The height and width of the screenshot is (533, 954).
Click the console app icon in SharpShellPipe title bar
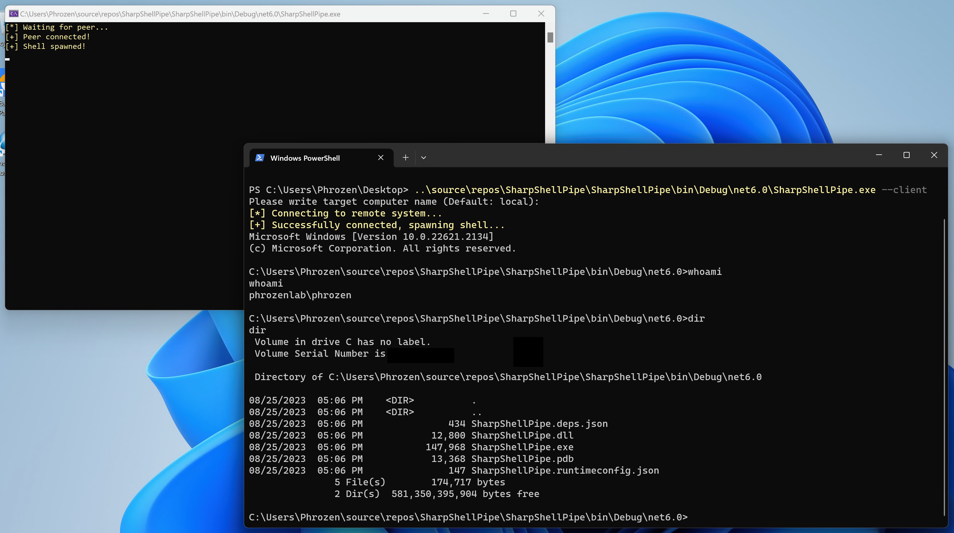(14, 14)
